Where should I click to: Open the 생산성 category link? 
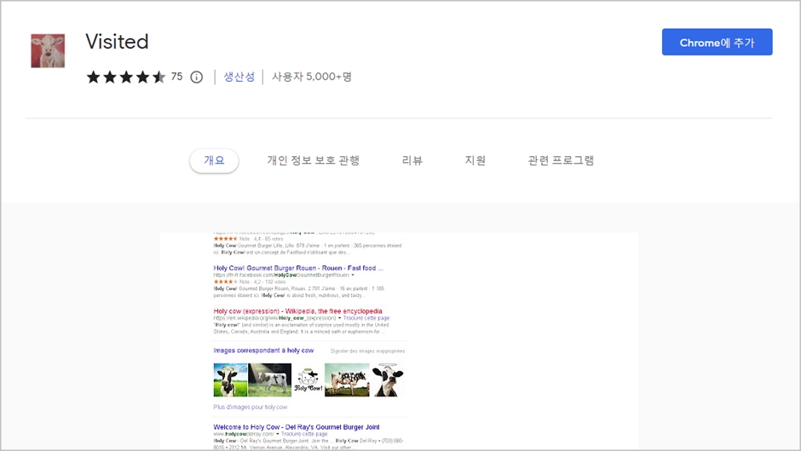[239, 77]
